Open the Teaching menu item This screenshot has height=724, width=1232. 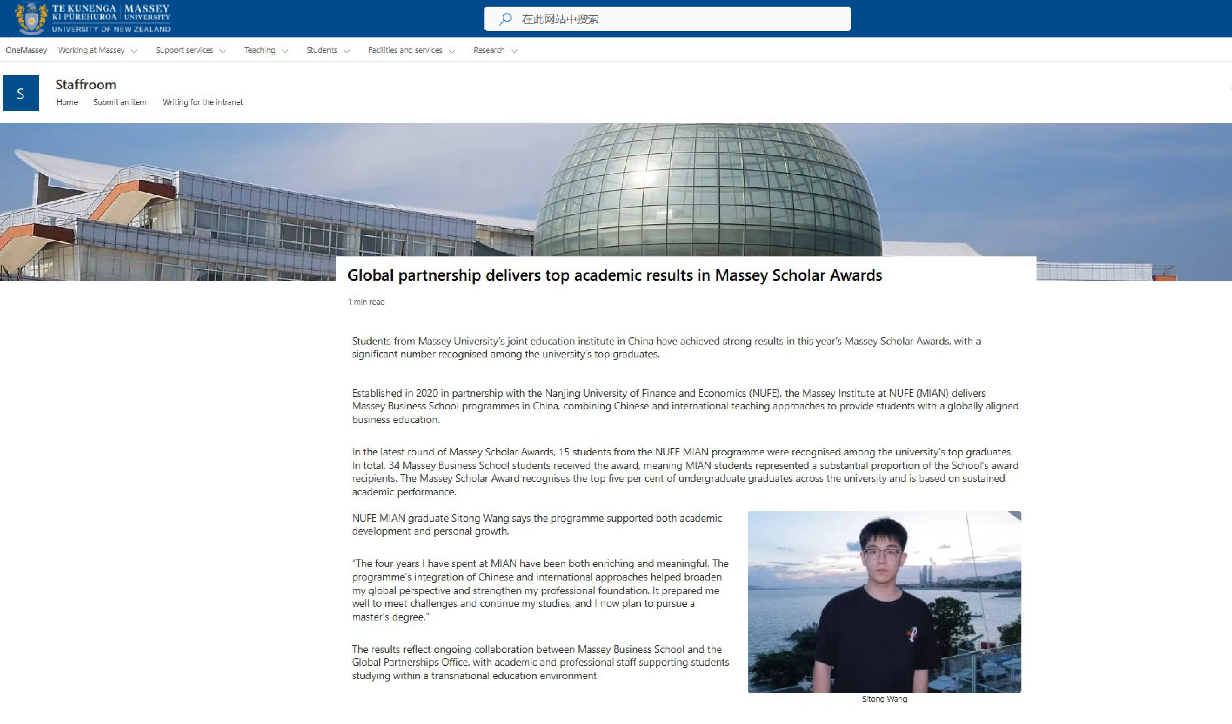click(x=260, y=50)
